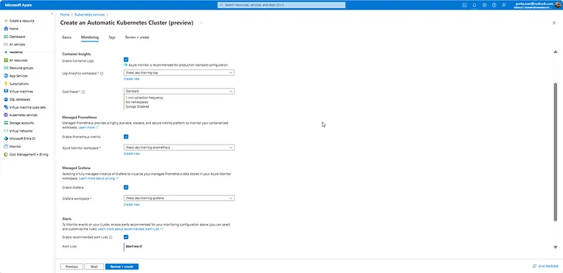The width and height of the screenshot is (563, 273).
Task: Click the Microsoft Entra ID icon
Action: tap(5, 139)
